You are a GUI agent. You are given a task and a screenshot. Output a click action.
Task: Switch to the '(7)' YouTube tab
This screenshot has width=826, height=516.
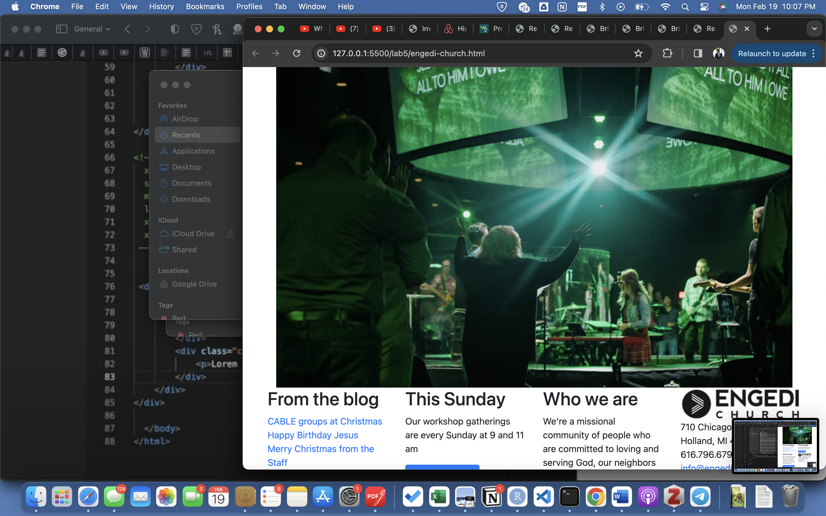click(x=348, y=29)
